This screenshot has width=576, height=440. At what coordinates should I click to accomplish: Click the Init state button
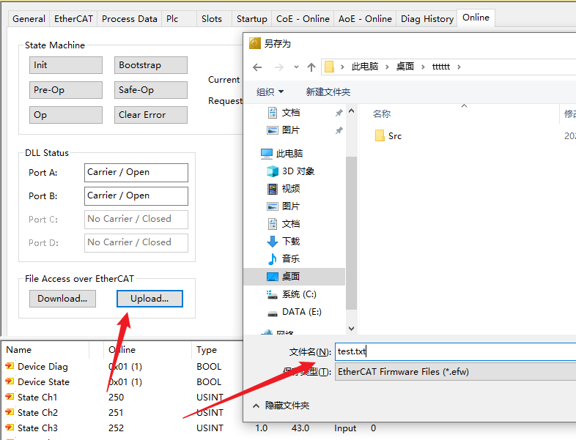click(x=66, y=65)
